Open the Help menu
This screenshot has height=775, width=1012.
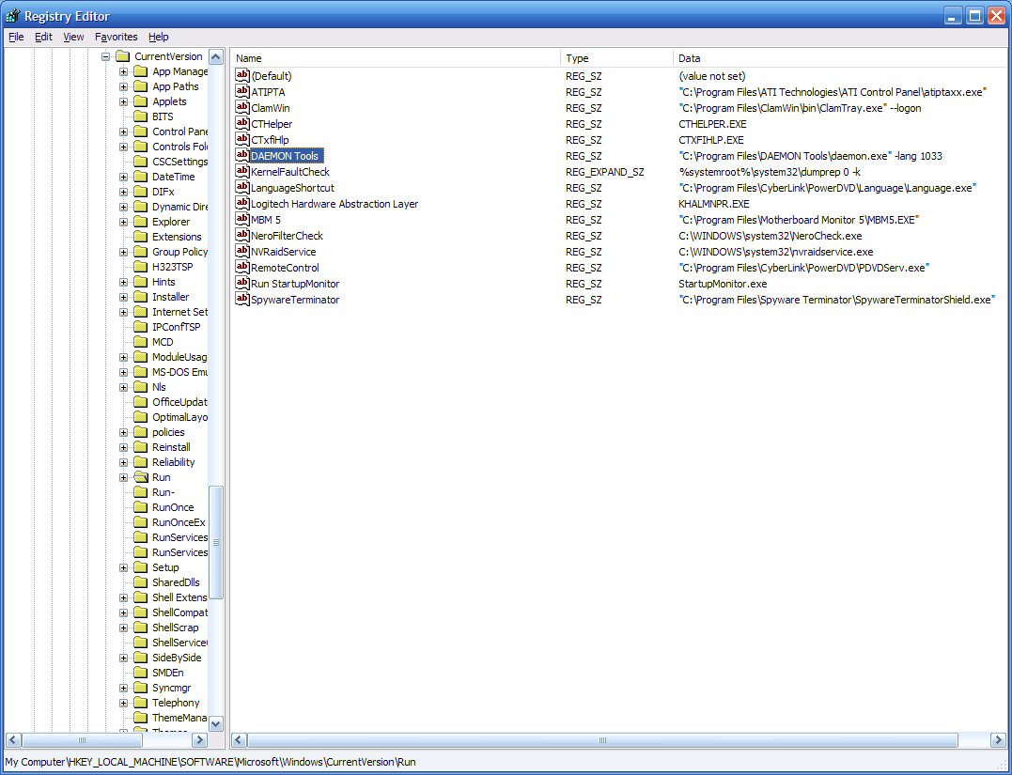click(x=158, y=37)
